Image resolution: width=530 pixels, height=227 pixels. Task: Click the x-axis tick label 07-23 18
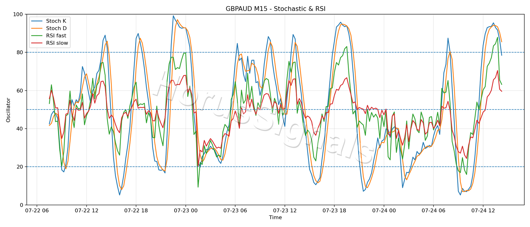click(334, 210)
